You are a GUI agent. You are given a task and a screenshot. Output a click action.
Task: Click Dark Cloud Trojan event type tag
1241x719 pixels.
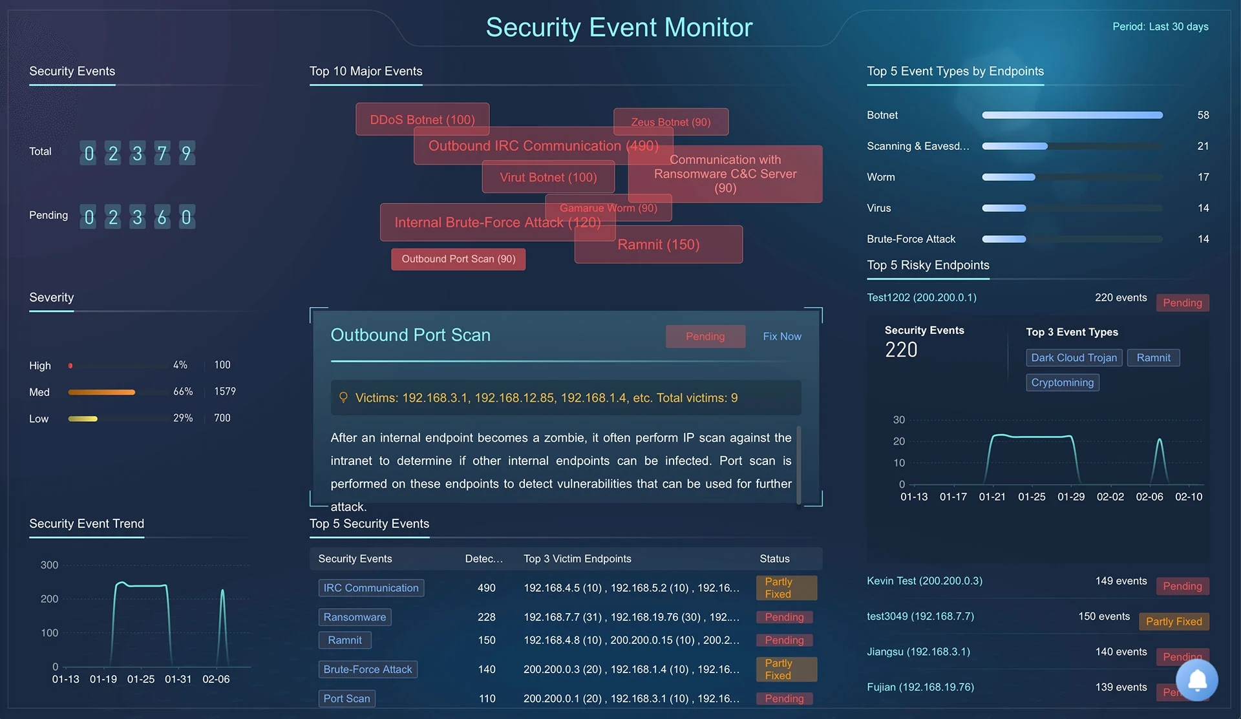click(x=1073, y=358)
